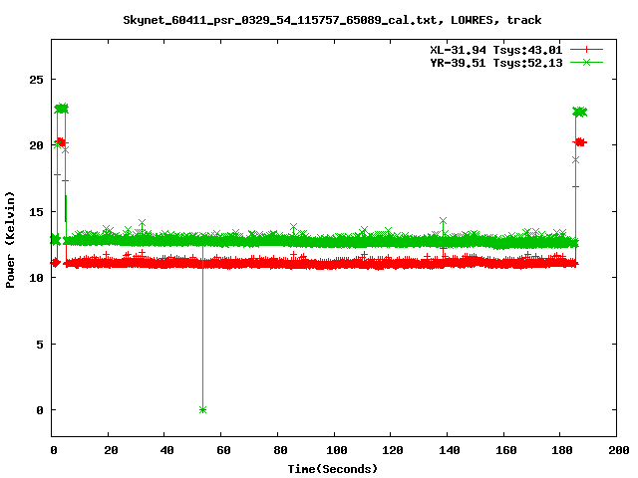Select the YR-39.51 Tsys:52.13 legend entry

click(496, 63)
